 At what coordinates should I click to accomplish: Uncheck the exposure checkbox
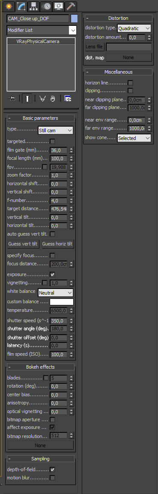point(52,274)
